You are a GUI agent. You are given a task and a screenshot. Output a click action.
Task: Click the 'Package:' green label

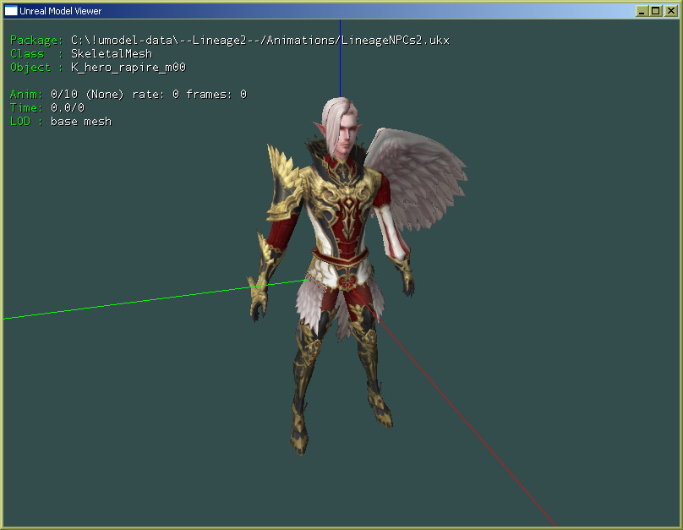pos(36,41)
